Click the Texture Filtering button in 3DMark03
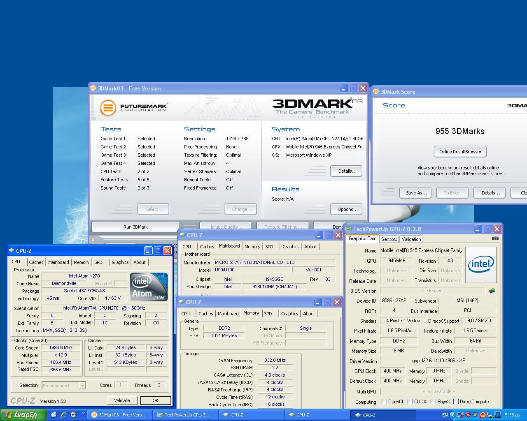 [x=283, y=227]
